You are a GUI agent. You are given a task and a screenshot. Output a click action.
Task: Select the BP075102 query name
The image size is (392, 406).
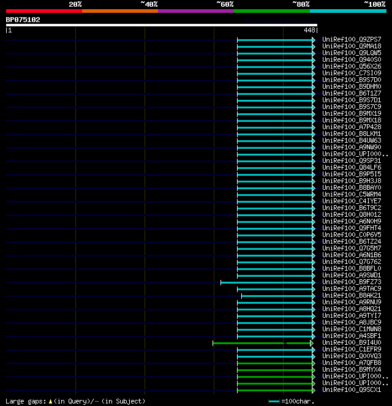click(23, 20)
